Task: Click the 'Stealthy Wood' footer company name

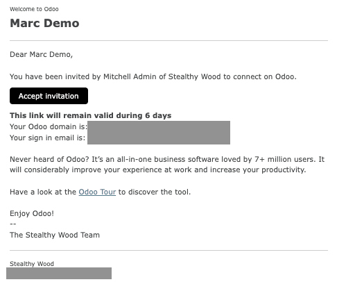Action: coord(32,264)
